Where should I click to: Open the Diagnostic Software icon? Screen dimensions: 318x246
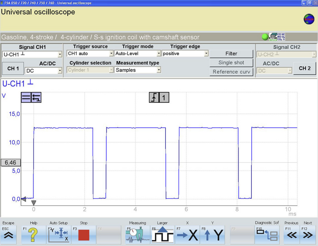click(x=267, y=235)
